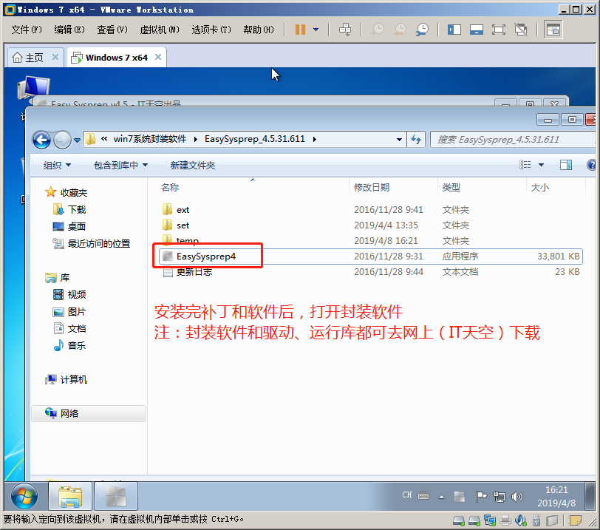Expand arrow after EasySysprep_4.5.31.611 breadcrumb
The height and width of the screenshot is (530, 600).
(315, 139)
